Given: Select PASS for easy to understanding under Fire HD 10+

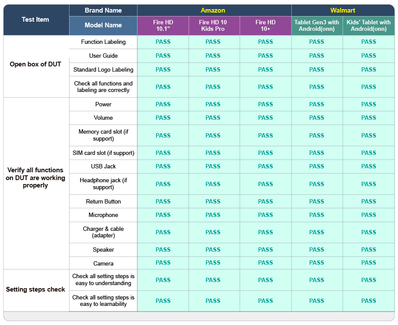Looking at the screenshot, I should click(x=265, y=280).
